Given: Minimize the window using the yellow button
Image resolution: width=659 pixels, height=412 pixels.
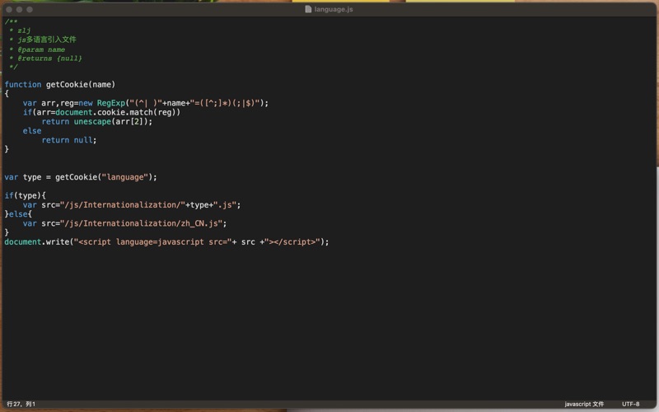Looking at the screenshot, I should 19,9.
